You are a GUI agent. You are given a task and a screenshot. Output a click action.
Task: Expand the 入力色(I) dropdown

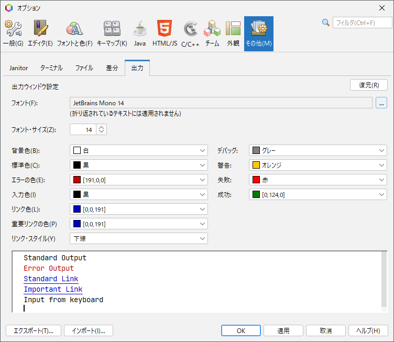tap(139, 195)
